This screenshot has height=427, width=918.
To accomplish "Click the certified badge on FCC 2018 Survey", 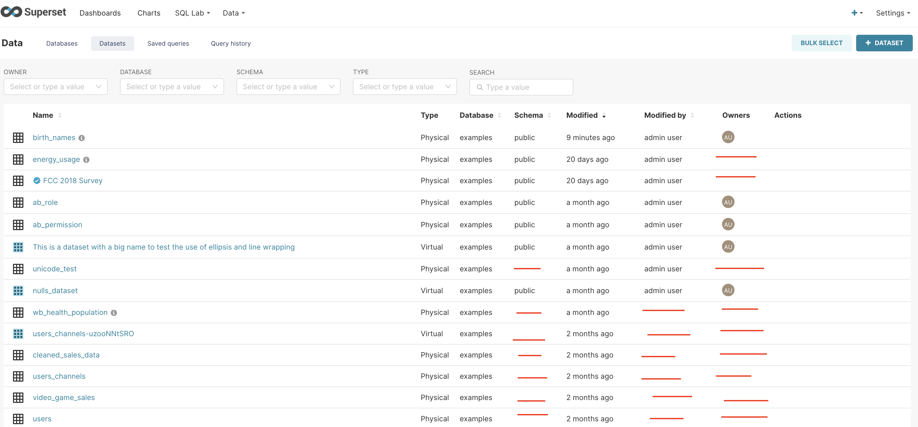I will 37,181.
